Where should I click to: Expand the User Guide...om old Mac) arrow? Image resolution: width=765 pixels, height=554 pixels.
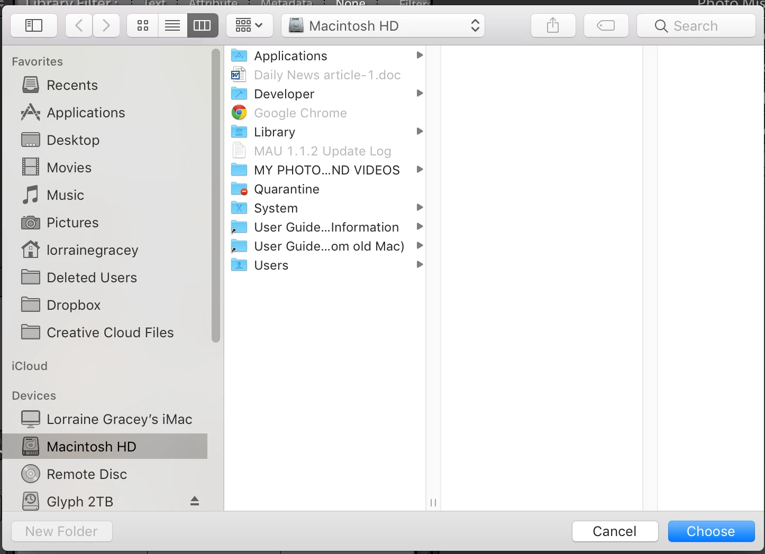[420, 245]
